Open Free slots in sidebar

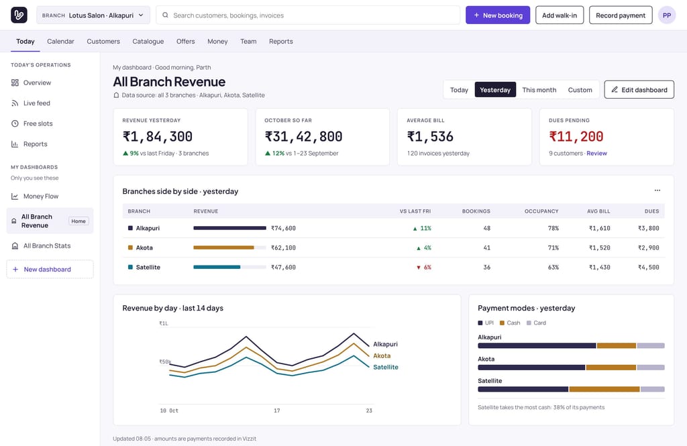pos(50,123)
